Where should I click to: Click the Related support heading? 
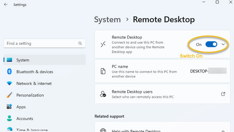(109, 116)
